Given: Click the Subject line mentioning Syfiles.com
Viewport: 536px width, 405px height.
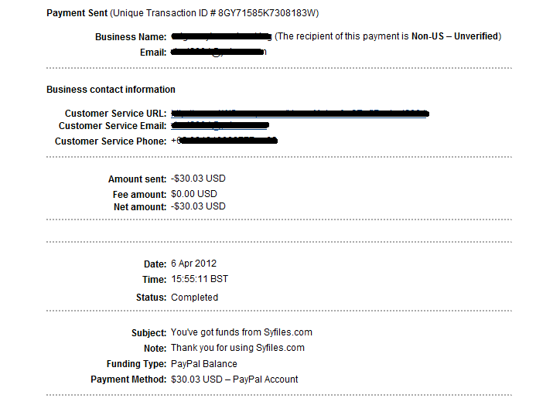Looking at the screenshot, I should (241, 332).
